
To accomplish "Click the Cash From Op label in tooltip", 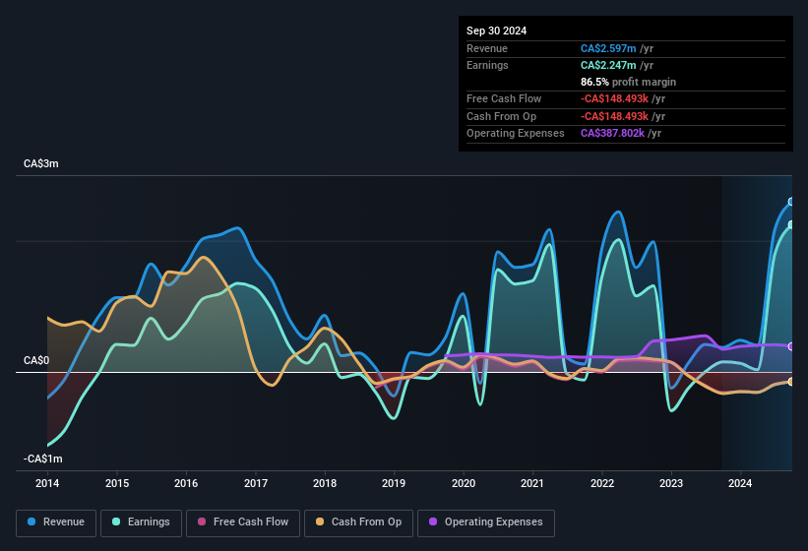I will (x=501, y=116).
